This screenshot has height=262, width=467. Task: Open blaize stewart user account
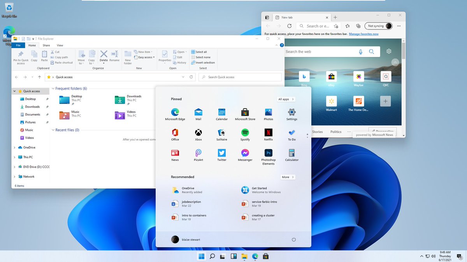click(x=186, y=239)
